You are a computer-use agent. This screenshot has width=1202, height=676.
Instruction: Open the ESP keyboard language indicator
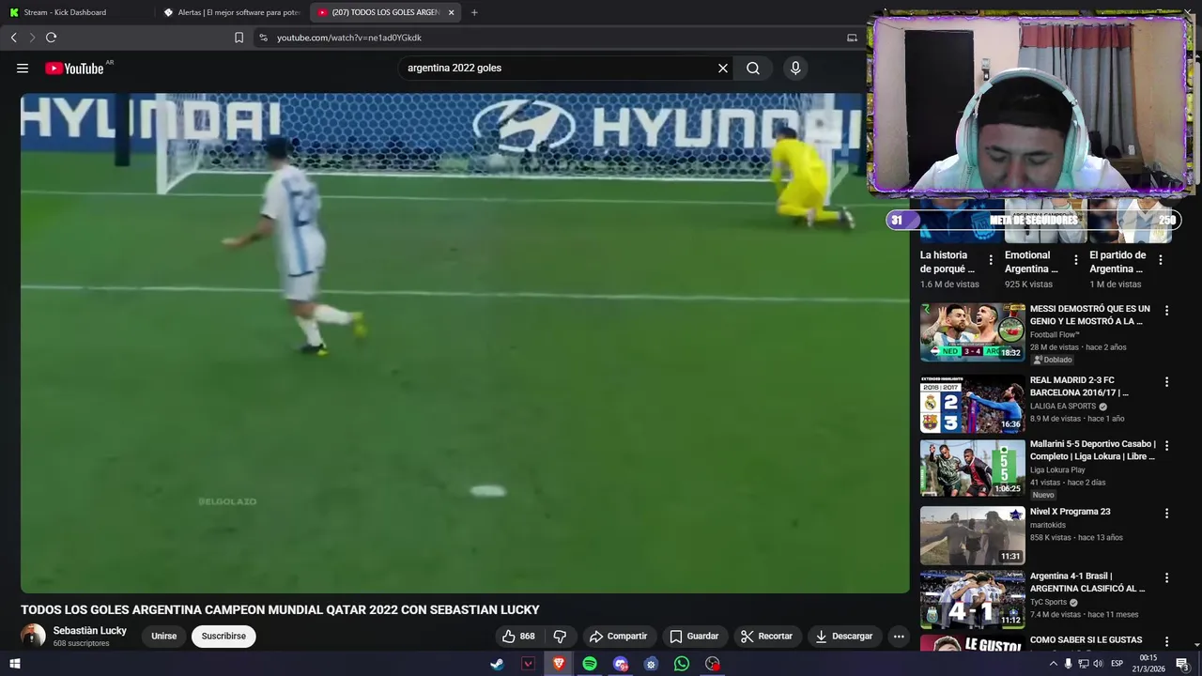pyautogui.click(x=1117, y=664)
